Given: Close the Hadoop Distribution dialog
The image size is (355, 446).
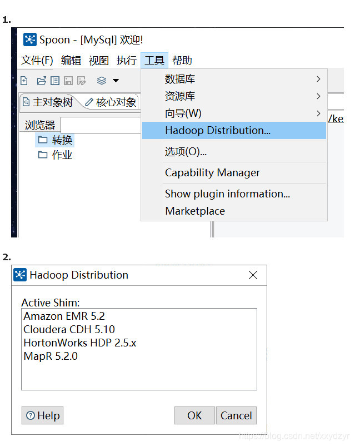Looking at the screenshot, I should (253, 275).
